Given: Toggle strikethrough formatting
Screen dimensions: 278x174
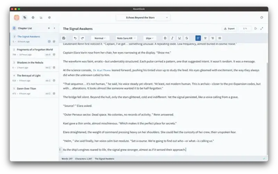Looking at the screenshot, I should click(x=187, y=38).
